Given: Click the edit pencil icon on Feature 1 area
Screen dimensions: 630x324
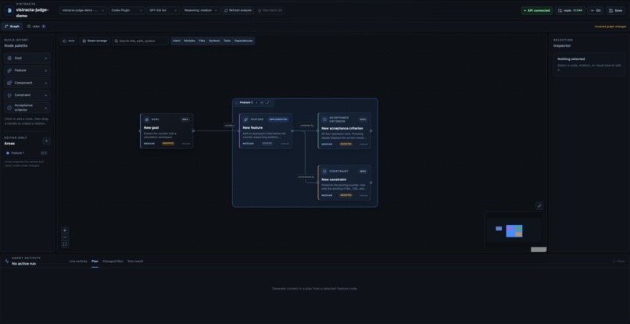Looking at the screenshot, I should (x=268, y=102).
